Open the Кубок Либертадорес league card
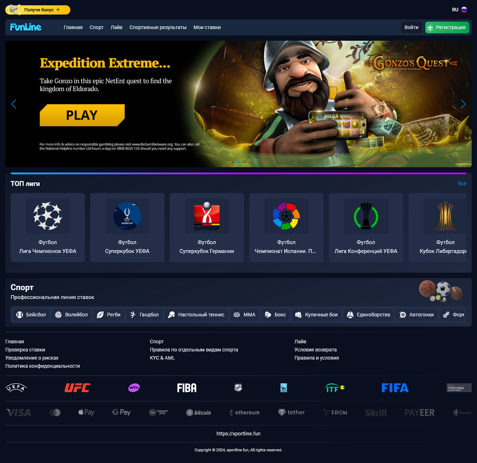This screenshot has width=477, height=463. tap(437, 227)
